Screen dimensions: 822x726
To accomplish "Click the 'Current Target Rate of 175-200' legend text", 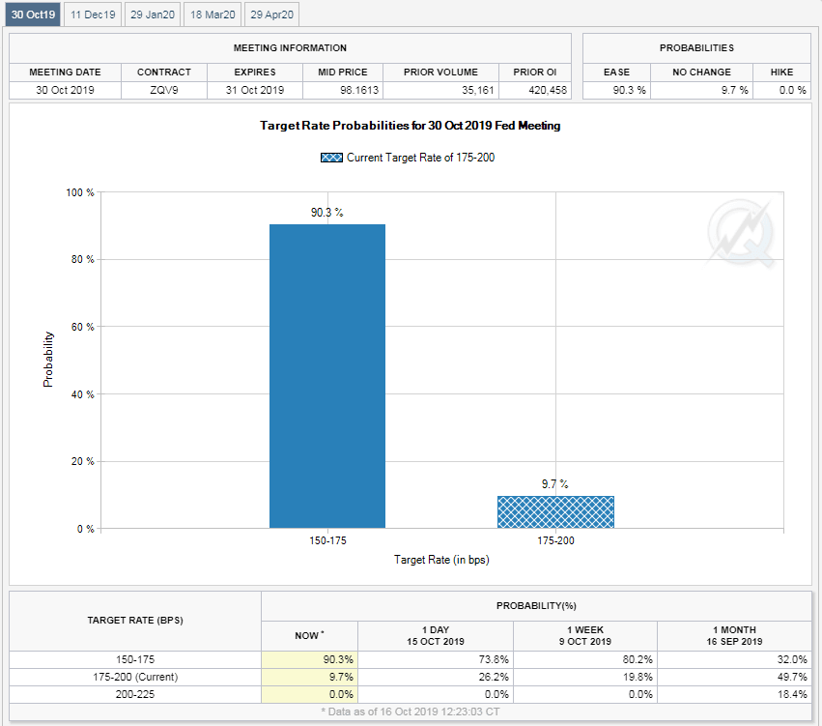I will click(420, 158).
